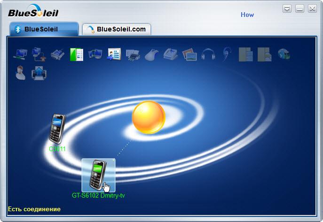
Task: Click the headphones AV service icon
Action: 208,54
